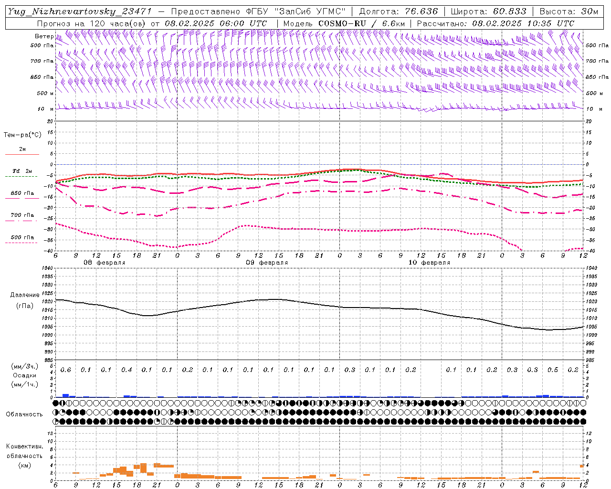Click the station title Yug_Nizhnevartovsky_23471
611x489 pixels.
point(79,11)
